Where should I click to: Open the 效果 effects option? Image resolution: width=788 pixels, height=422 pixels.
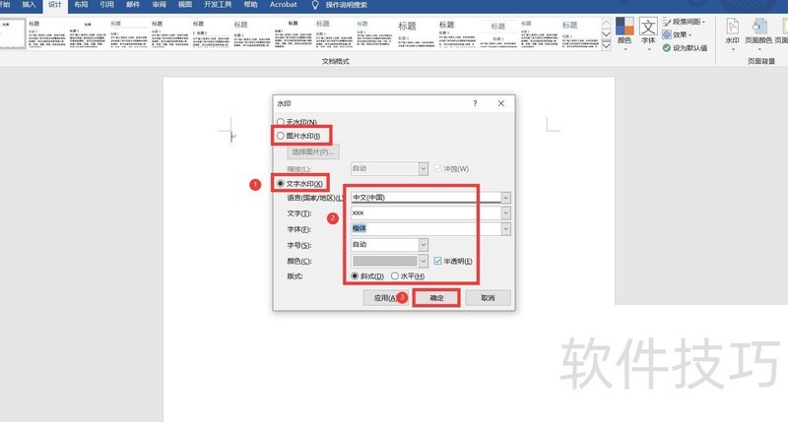pyautogui.click(x=677, y=34)
